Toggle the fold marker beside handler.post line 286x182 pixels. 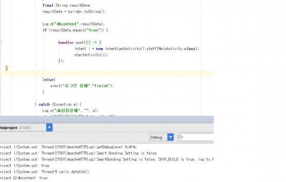click(x=1, y=42)
